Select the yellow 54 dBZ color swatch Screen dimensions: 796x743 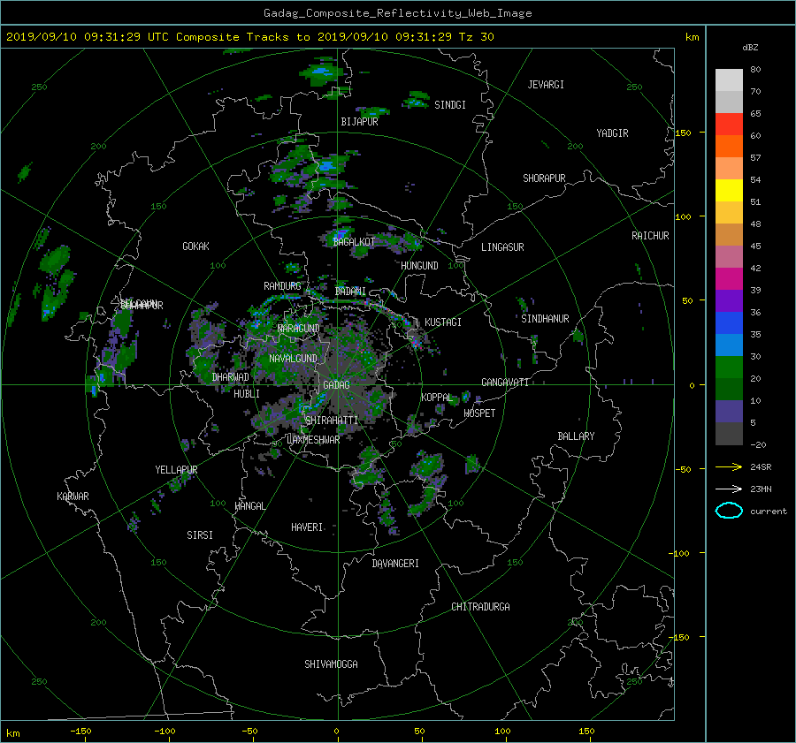pos(729,190)
